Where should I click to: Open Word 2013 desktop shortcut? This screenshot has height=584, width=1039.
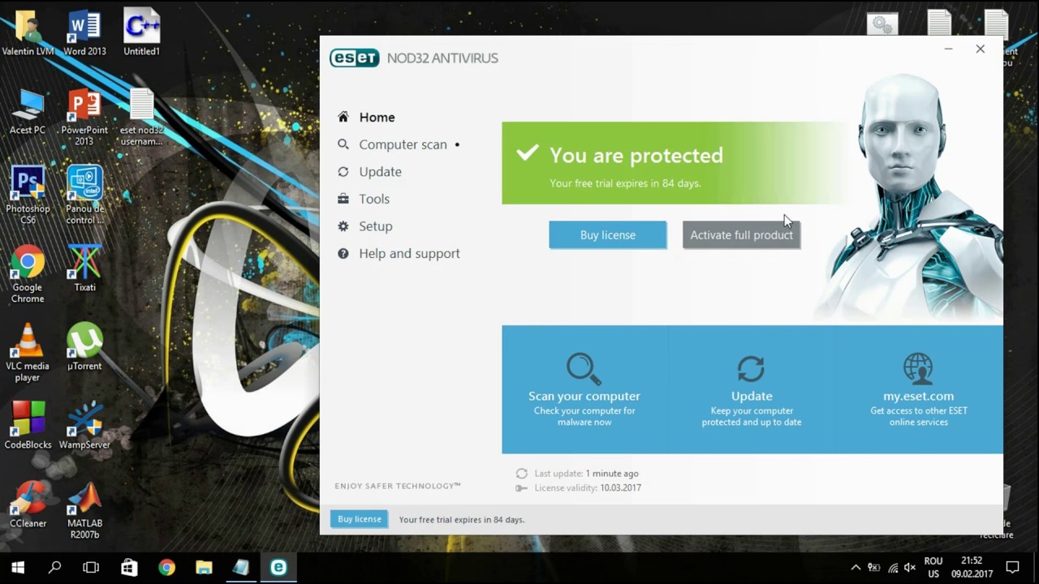[x=84, y=33]
